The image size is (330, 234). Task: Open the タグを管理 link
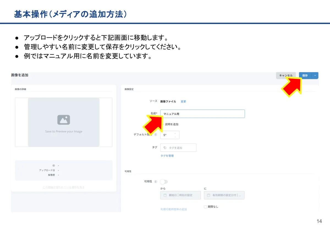tap(167, 156)
